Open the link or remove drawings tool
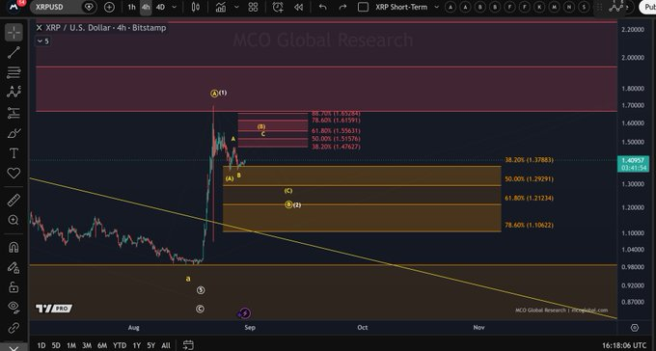 [14, 328]
